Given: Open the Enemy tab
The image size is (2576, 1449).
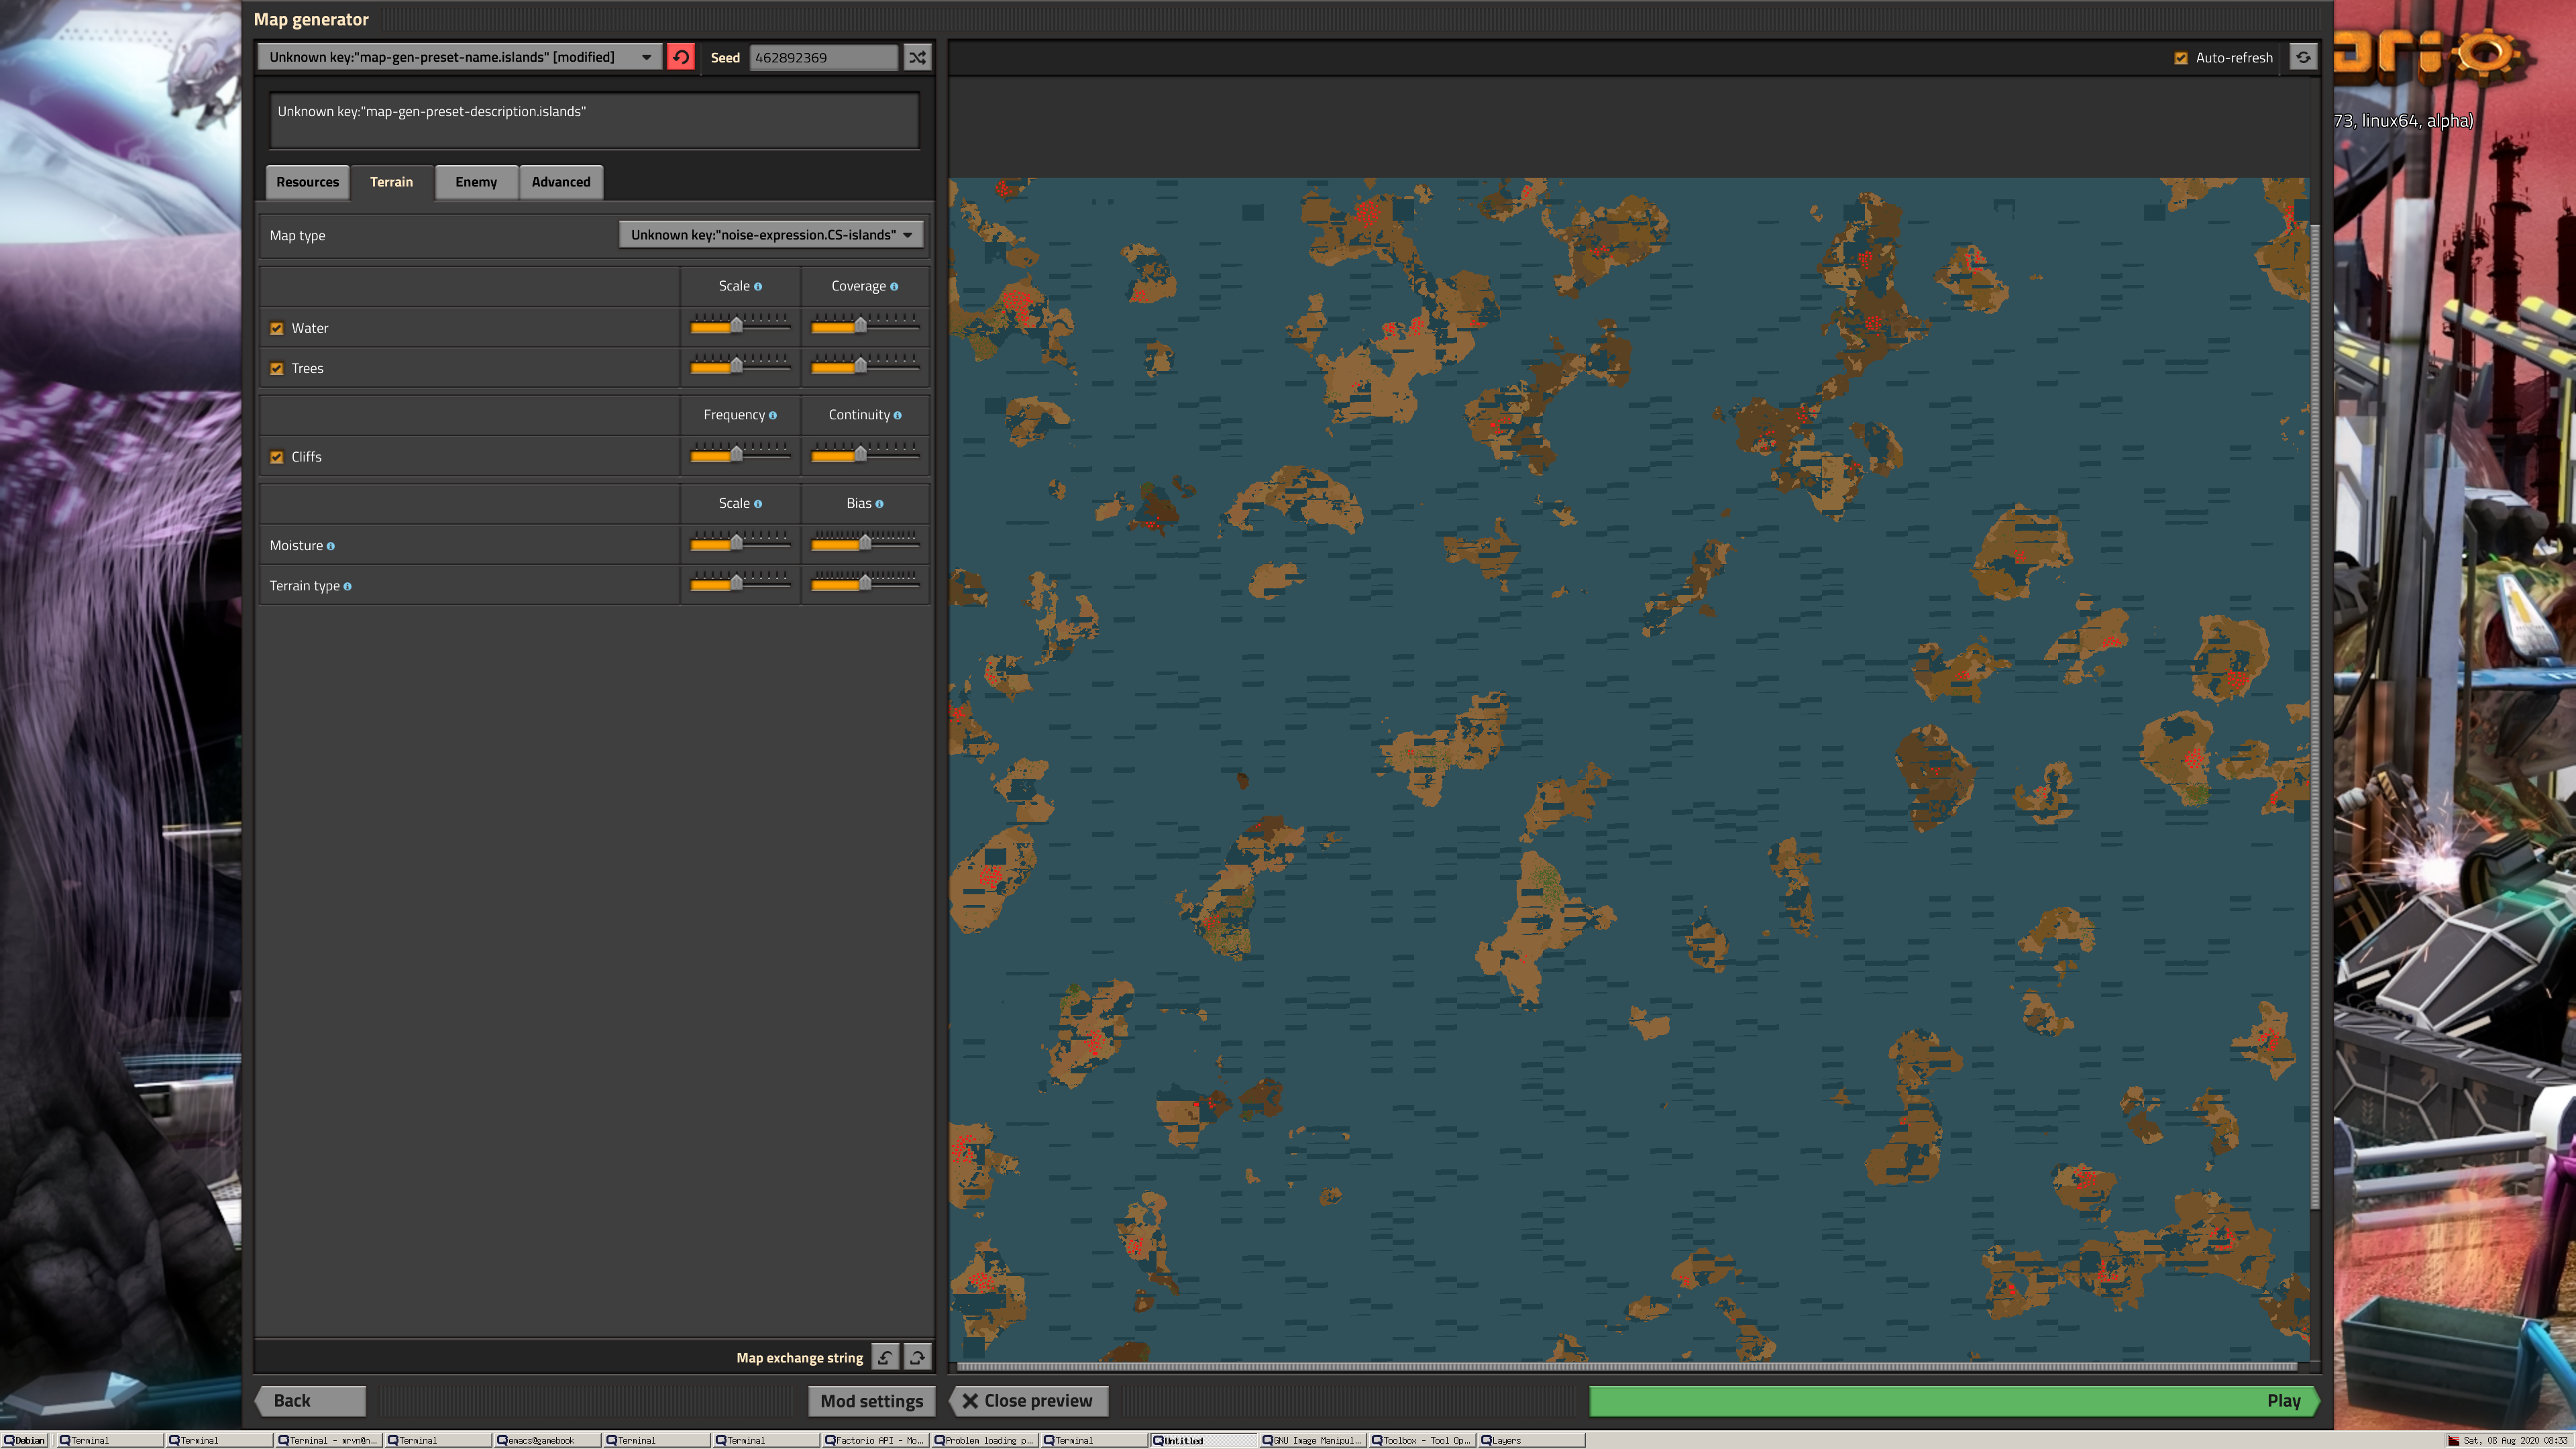Looking at the screenshot, I should point(476,182).
